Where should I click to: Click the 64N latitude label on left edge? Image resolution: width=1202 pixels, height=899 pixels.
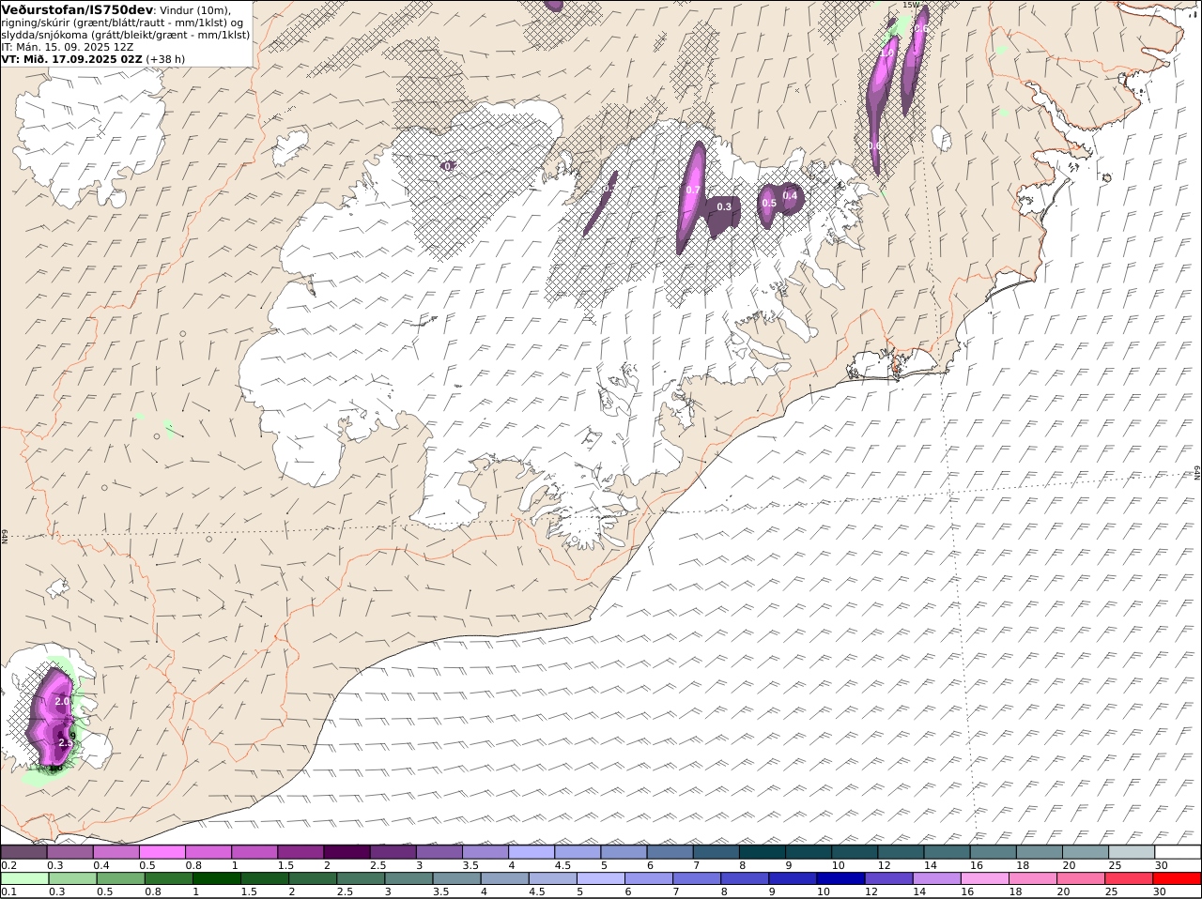pos(5,536)
